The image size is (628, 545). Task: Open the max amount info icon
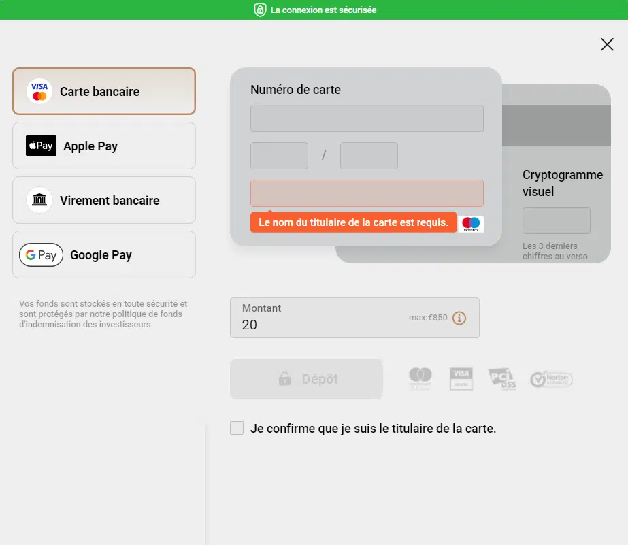point(459,318)
